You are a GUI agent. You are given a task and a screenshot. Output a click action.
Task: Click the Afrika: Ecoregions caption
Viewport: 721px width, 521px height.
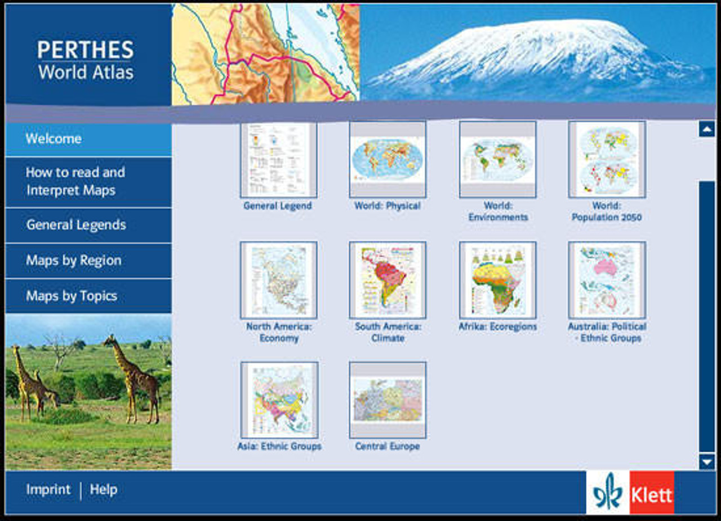497,327
